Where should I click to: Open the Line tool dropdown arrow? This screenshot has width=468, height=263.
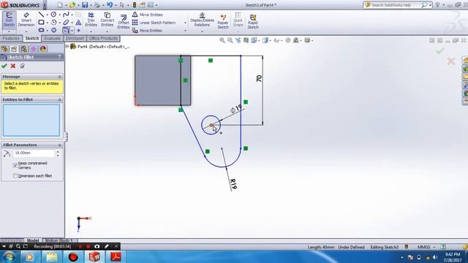click(x=47, y=15)
